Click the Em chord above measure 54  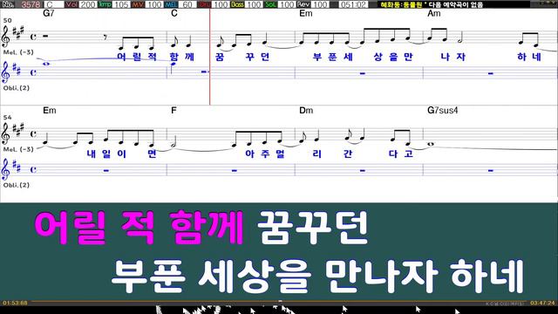[x=50, y=111]
